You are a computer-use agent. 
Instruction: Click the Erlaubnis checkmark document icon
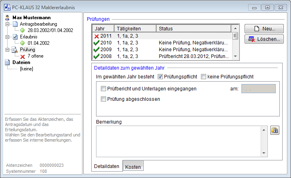coord(15,37)
